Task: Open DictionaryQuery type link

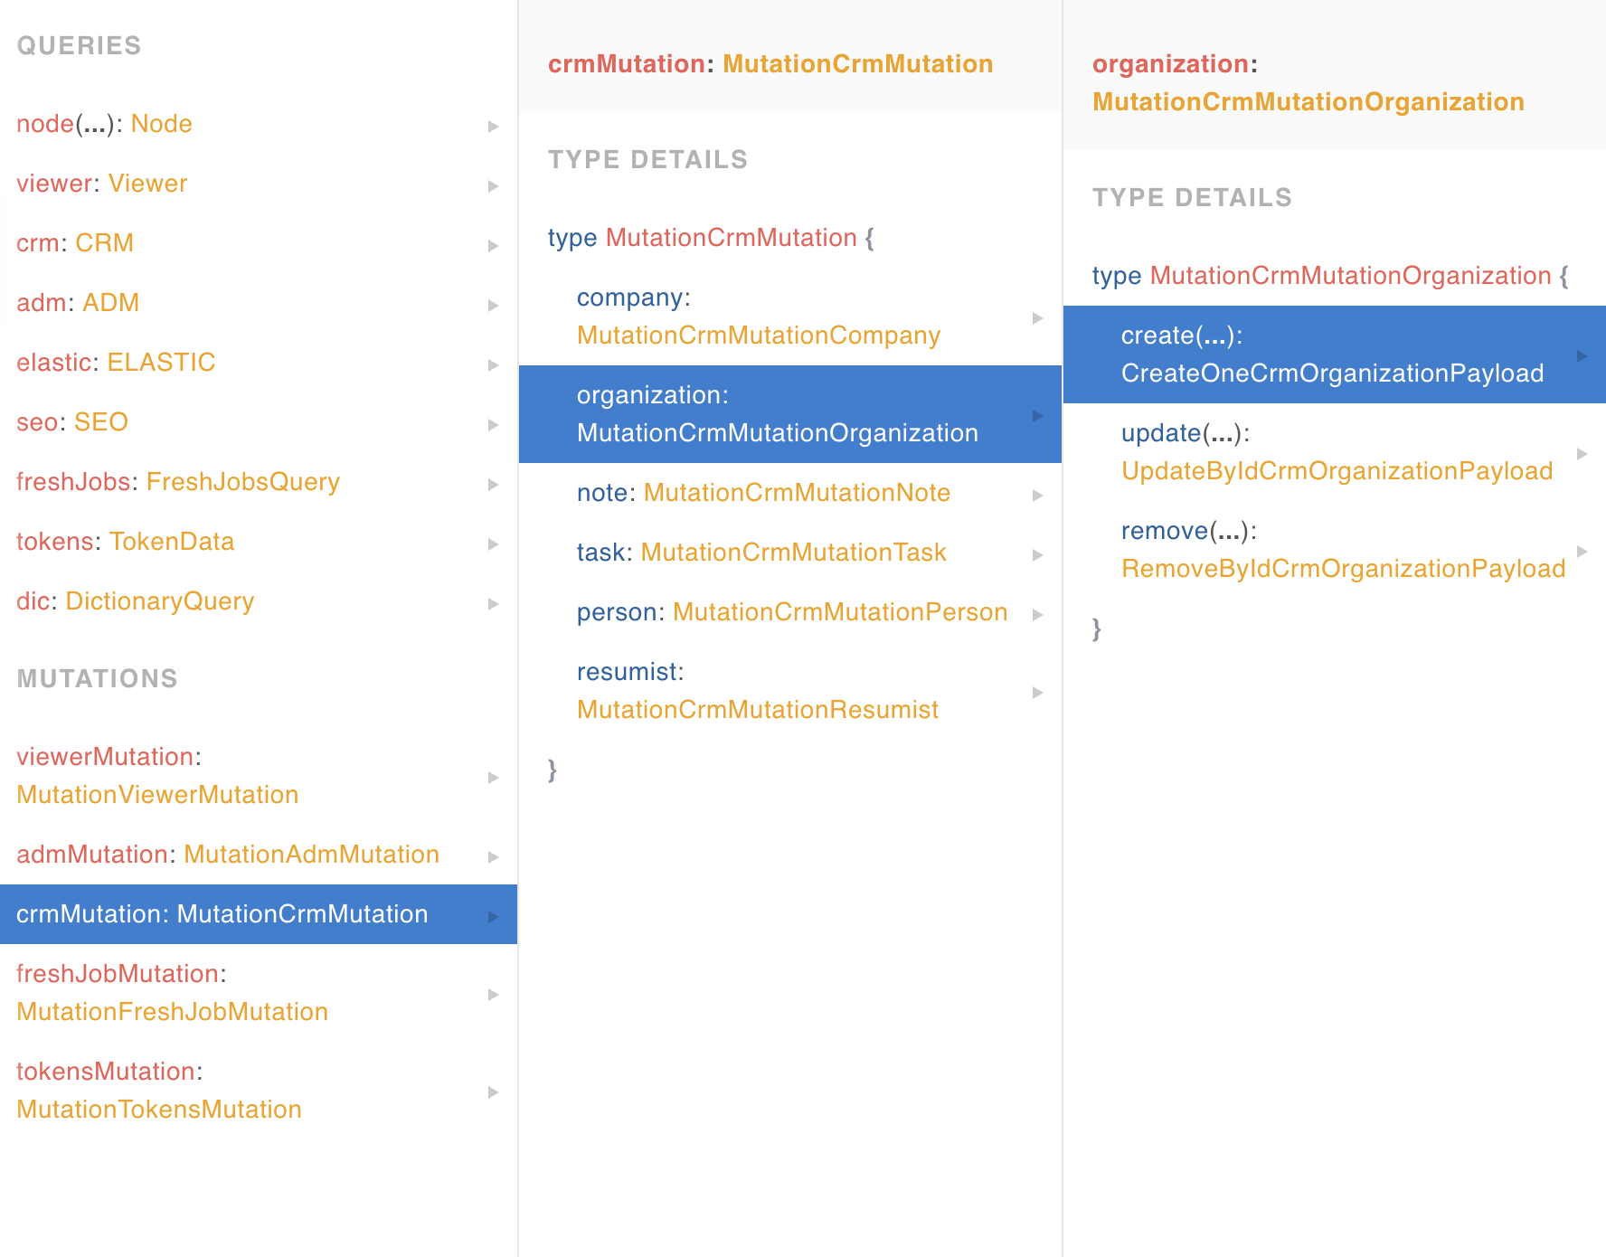Action: (160, 601)
